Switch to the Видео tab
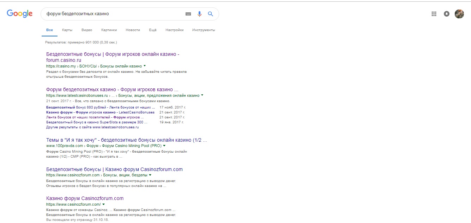471x223 pixels. point(87,30)
